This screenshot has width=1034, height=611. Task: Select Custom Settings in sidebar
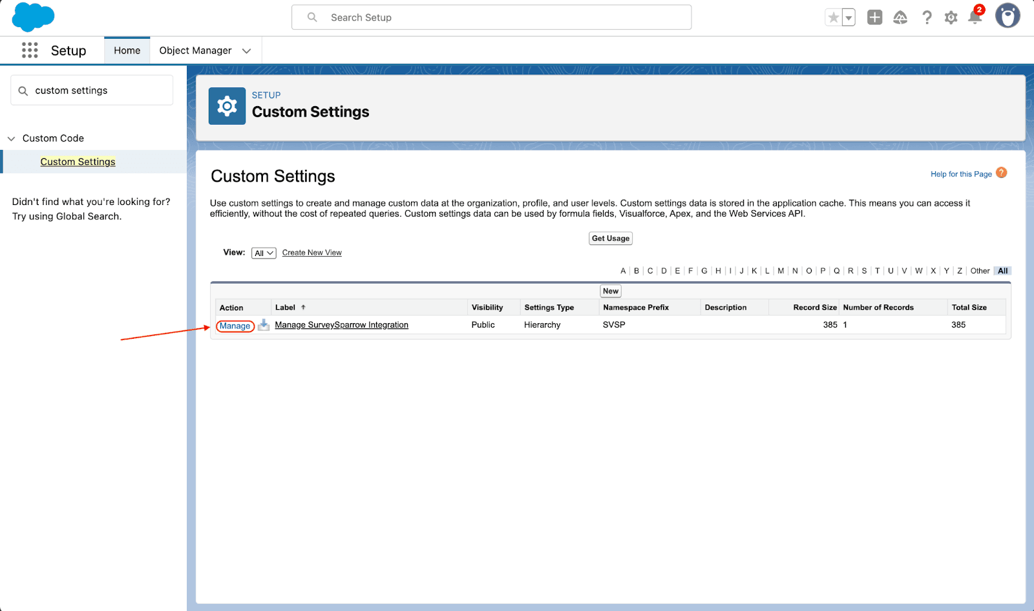click(x=78, y=162)
